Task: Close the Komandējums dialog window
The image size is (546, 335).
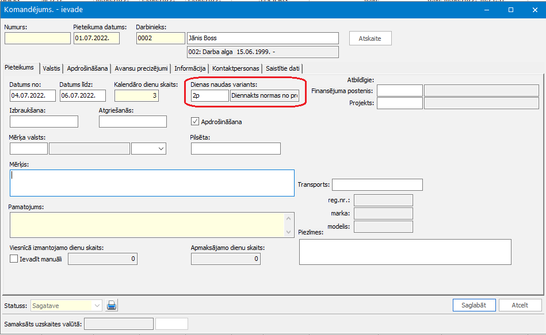Action: (x=535, y=10)
